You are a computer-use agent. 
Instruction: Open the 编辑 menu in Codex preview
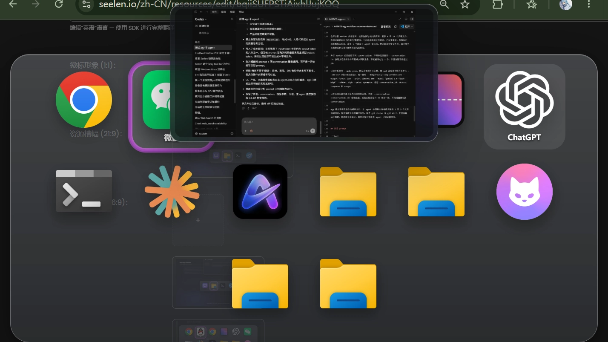[223, 12]
